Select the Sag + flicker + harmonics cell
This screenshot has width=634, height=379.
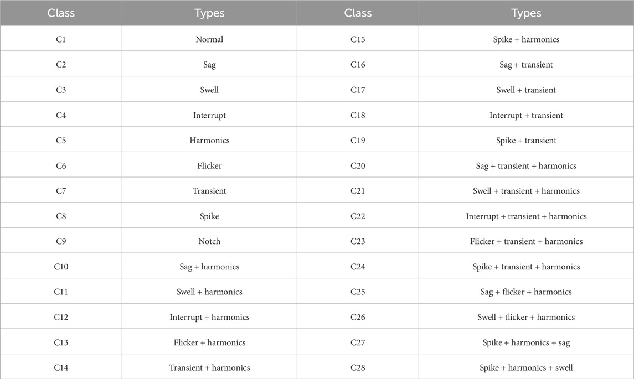coord(526,292)
